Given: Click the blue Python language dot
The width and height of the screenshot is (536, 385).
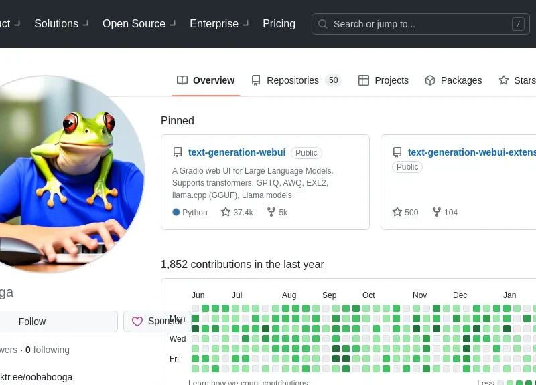Looking at the screenshot, I should (x=176, y=212).
